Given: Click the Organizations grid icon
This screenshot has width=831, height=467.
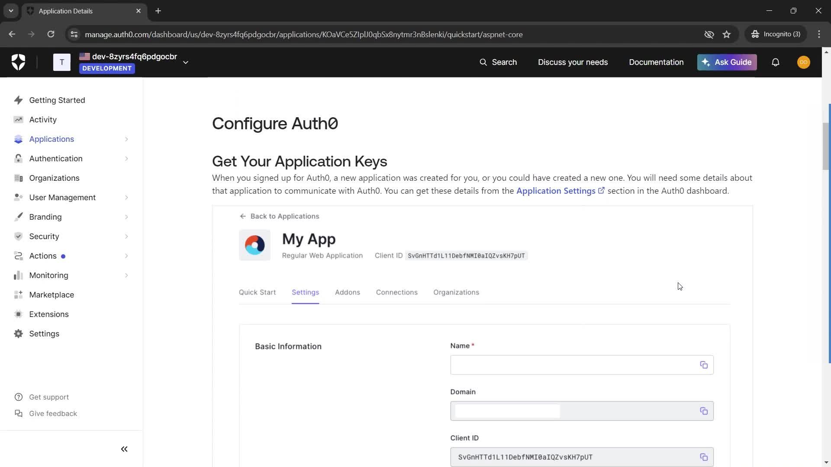Looking at the screenshot, I should point(18,178).
